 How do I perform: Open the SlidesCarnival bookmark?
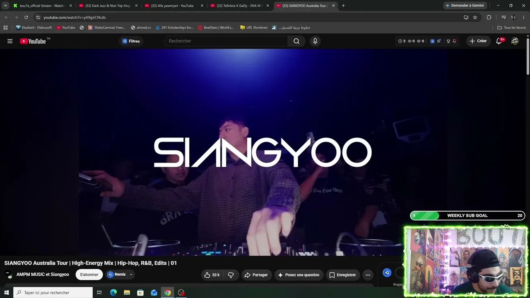[x=106, y=28]
